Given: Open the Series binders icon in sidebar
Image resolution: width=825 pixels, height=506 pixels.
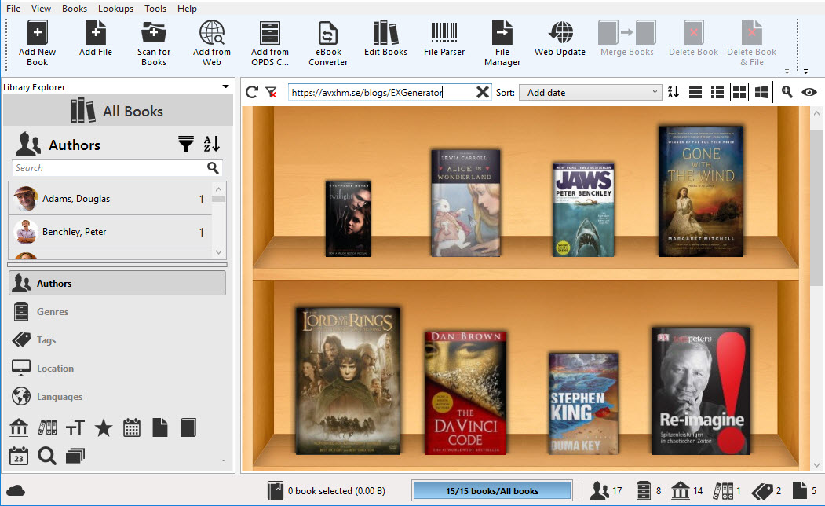Looking at the screenshot, I should point(47,427).
